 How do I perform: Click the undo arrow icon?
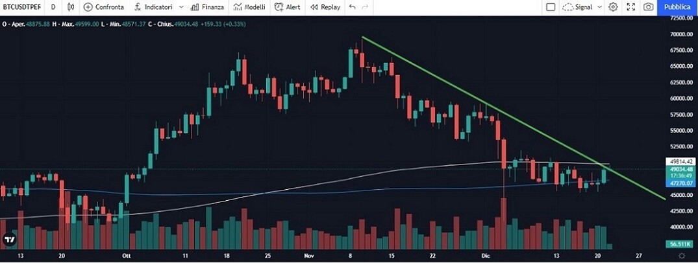coord(353,7)
